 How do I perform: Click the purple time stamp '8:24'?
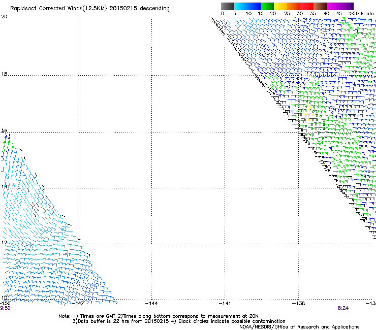(x=343, y=308)
